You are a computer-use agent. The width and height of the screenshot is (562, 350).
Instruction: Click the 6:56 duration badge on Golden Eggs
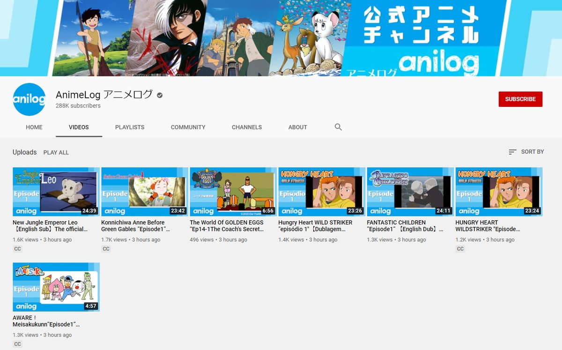pyautogui.click(x=268, y=211)
